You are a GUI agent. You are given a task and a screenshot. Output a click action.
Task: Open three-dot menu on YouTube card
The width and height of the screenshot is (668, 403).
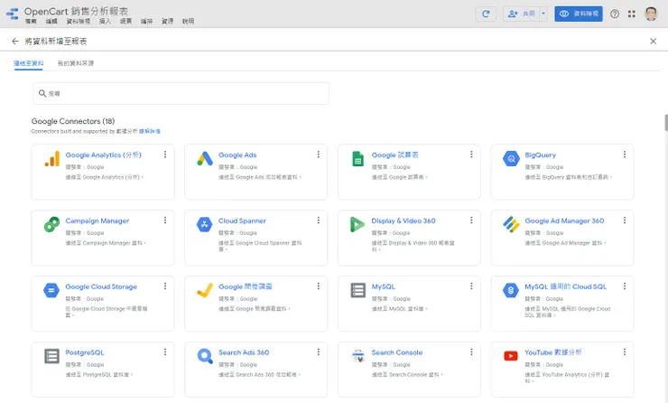click(624, 351)
